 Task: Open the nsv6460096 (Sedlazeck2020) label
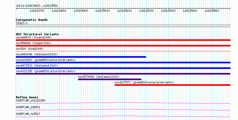tap(37, 54)
